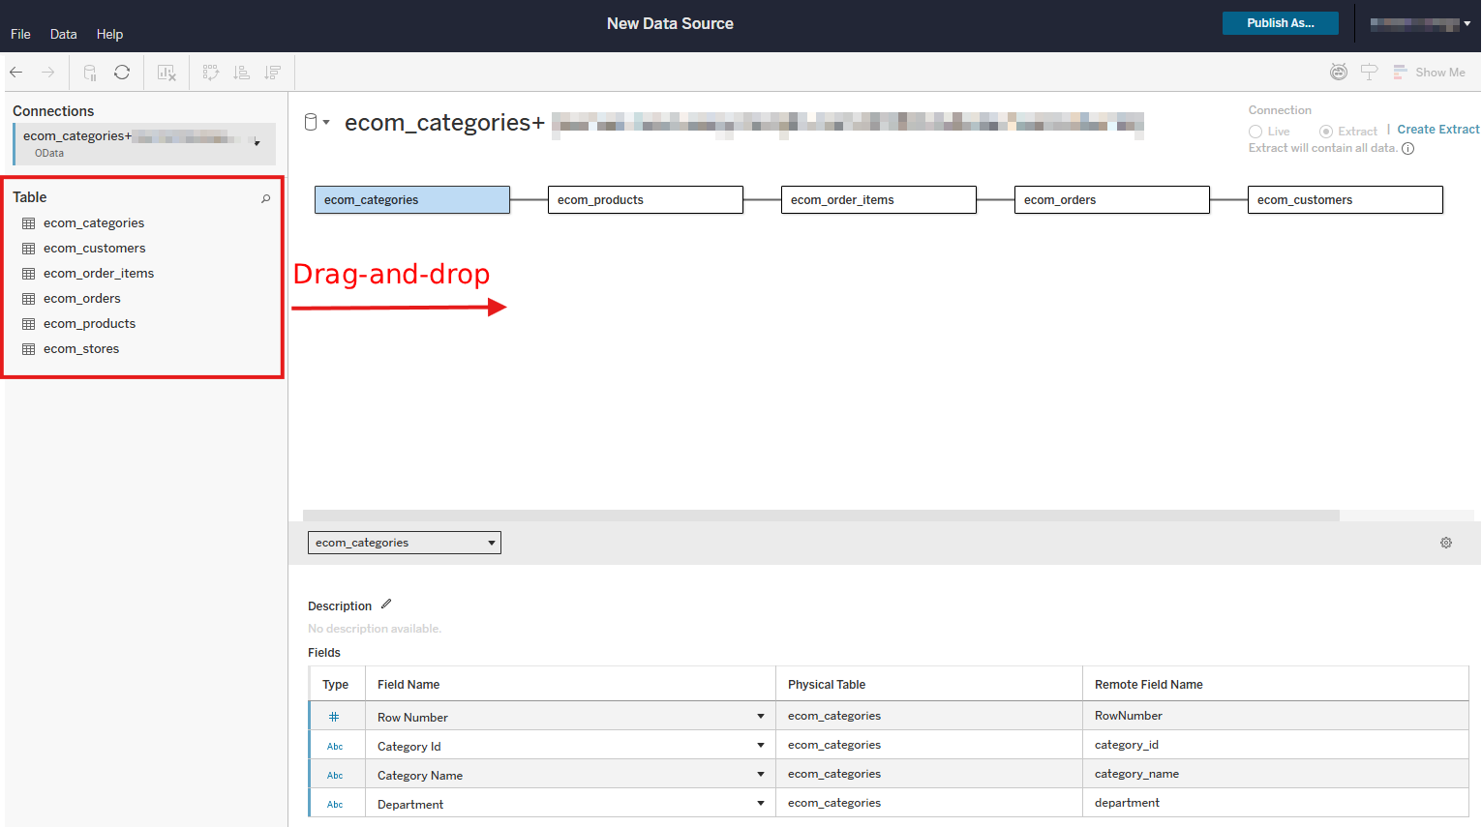This screenshot has height=827, width=1482.
Task: Open the File menu
Action: [20, 34]
